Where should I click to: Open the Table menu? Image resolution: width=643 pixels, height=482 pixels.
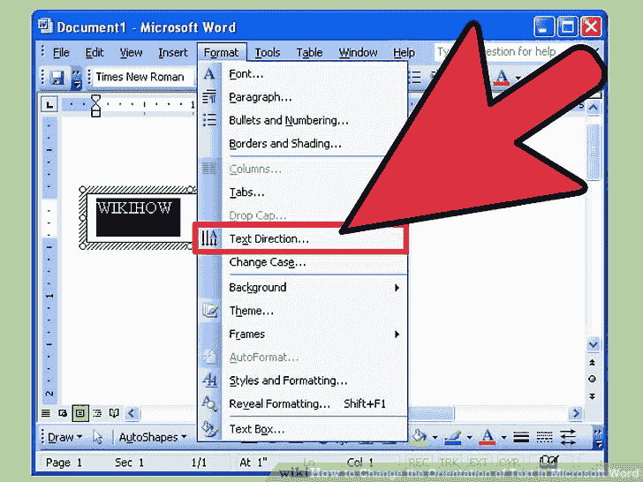coord(309,53)
